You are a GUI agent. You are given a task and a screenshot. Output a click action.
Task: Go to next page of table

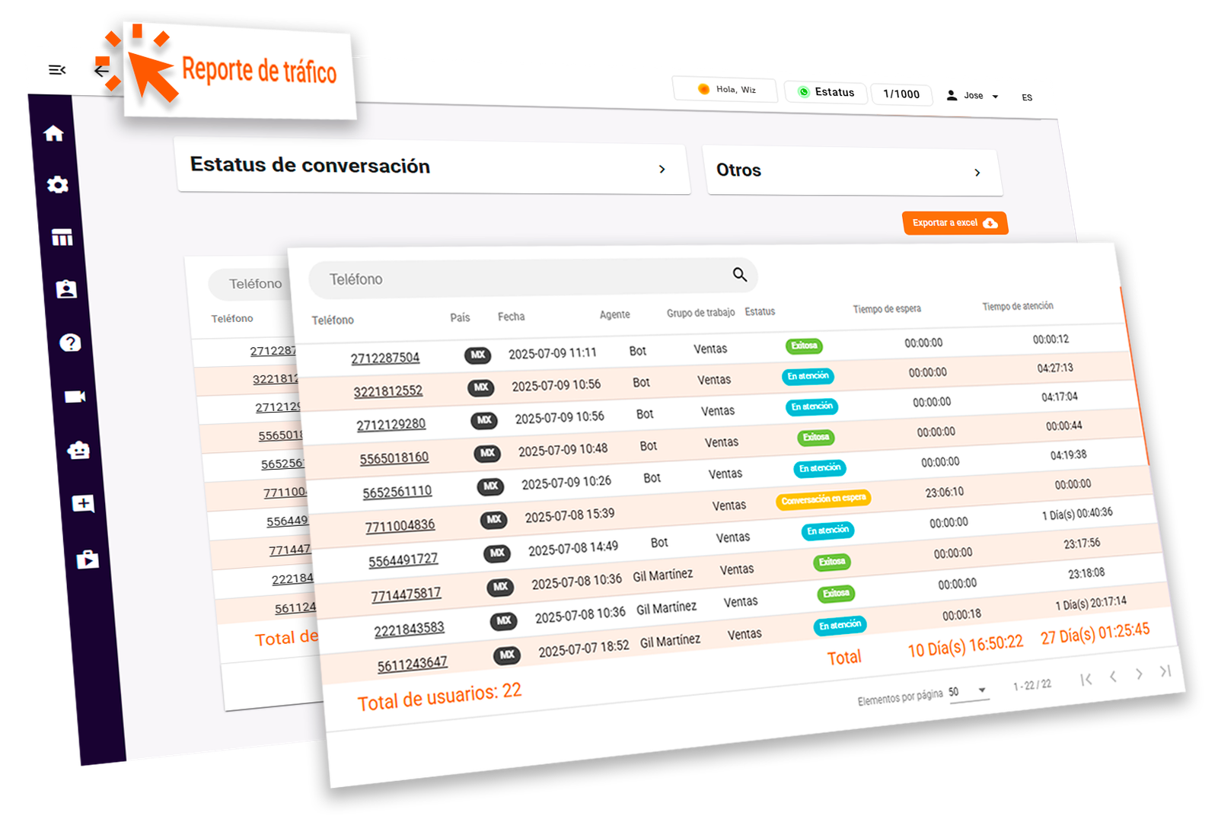click(x=1139, y=674)
